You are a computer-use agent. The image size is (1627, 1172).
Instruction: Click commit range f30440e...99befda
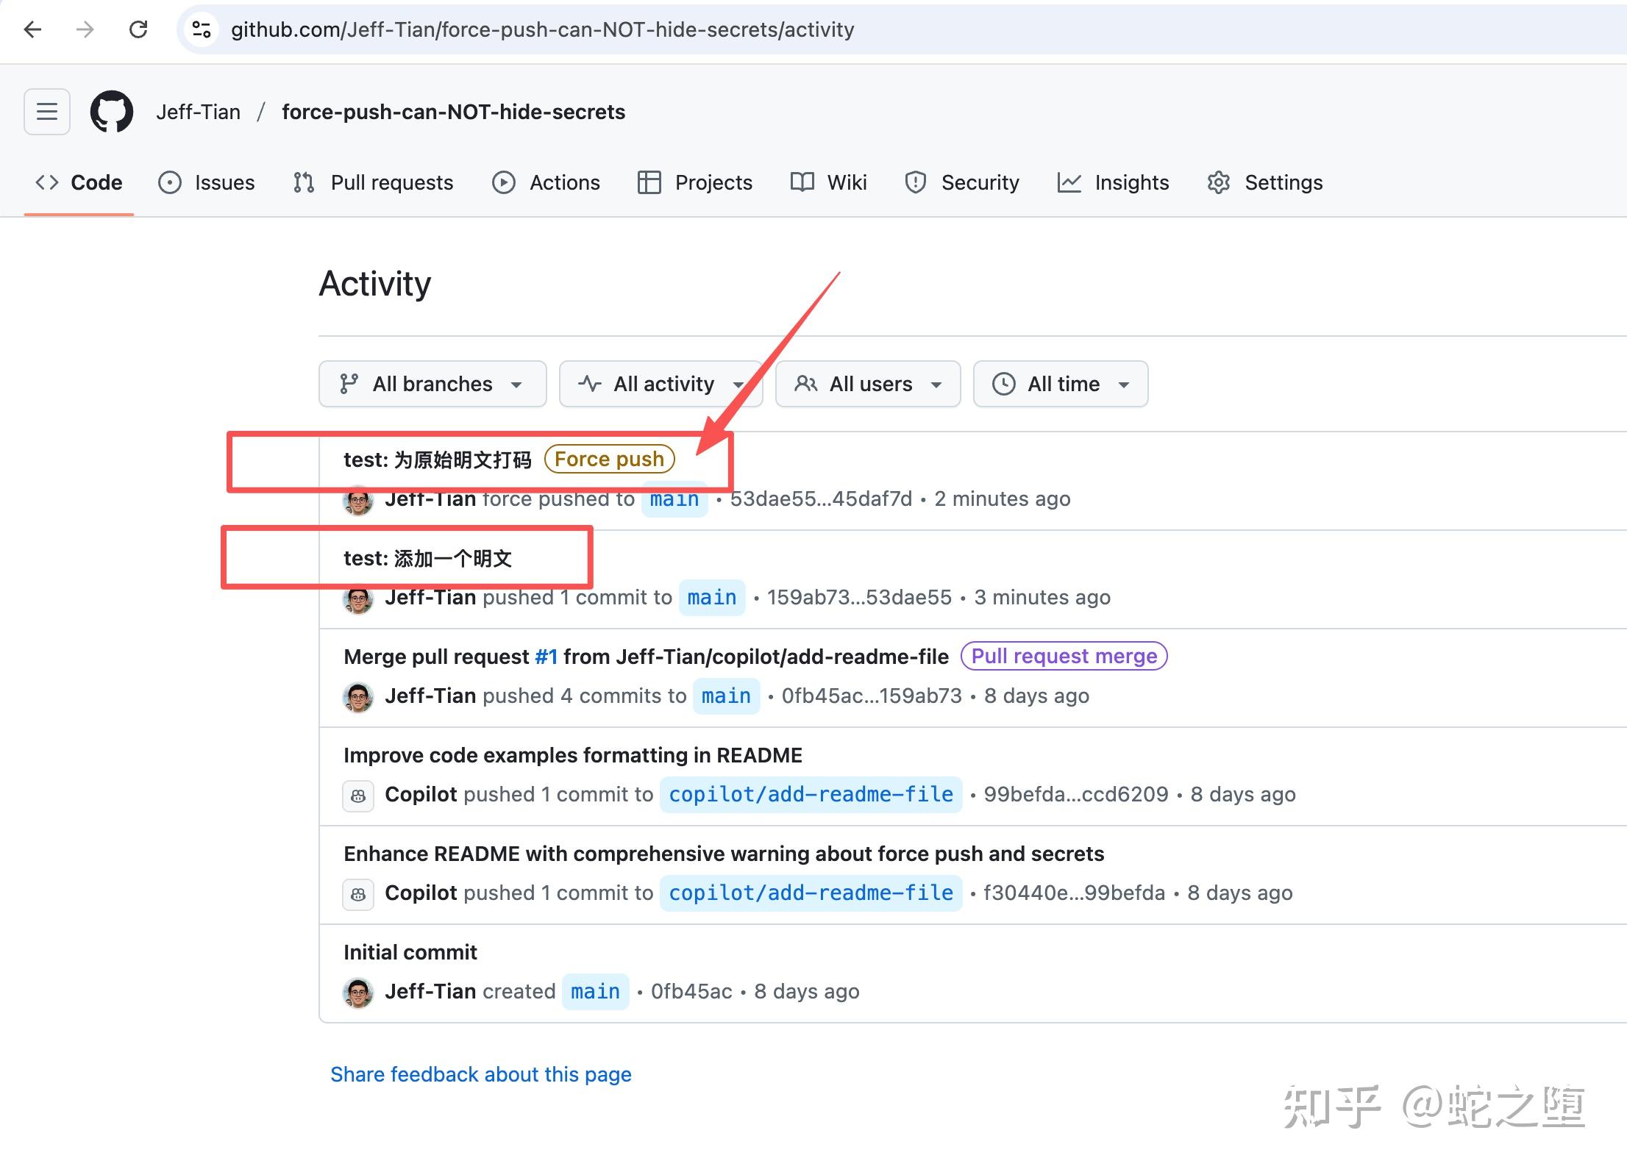click(x=1074, y=893)
